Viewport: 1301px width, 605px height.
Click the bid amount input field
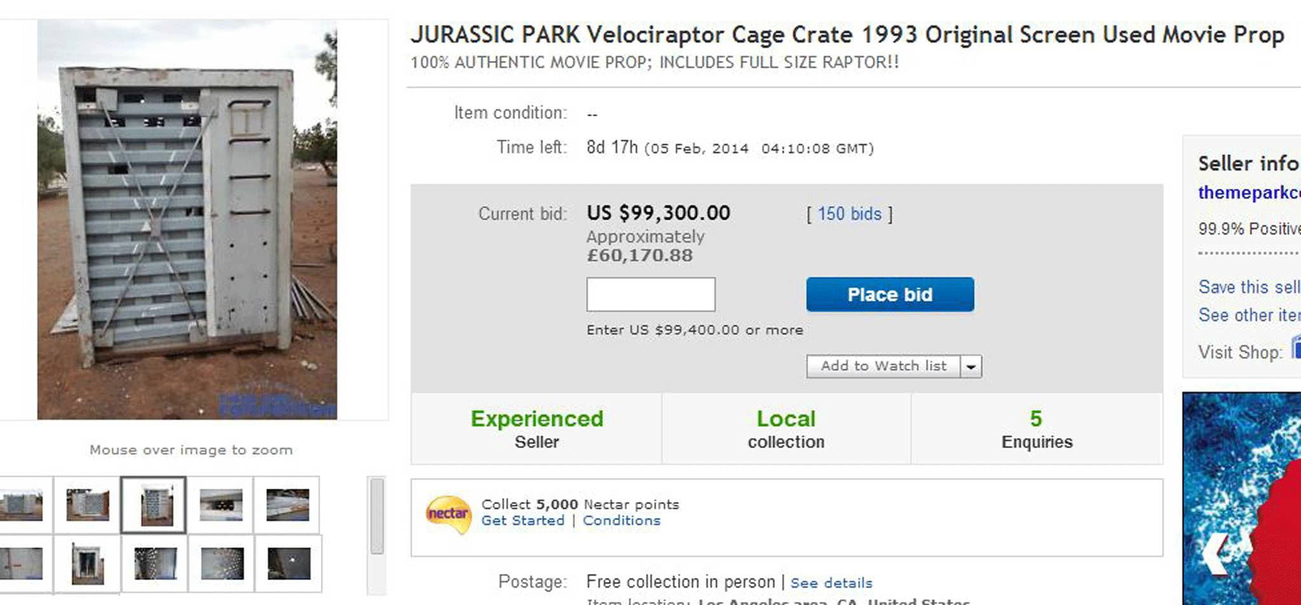pos(650,294)
